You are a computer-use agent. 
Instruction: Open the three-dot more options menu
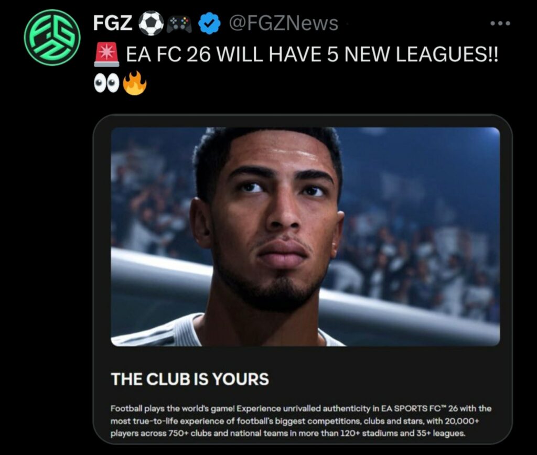[500, 23]
